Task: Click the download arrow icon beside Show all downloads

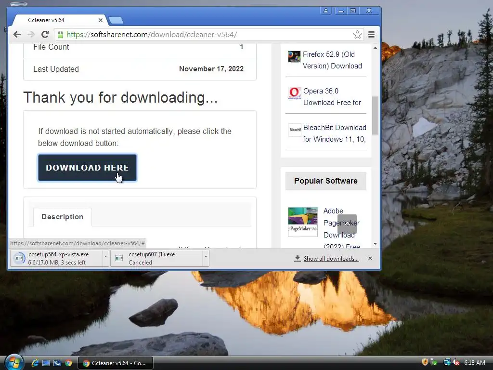Action: click(297, 258)
